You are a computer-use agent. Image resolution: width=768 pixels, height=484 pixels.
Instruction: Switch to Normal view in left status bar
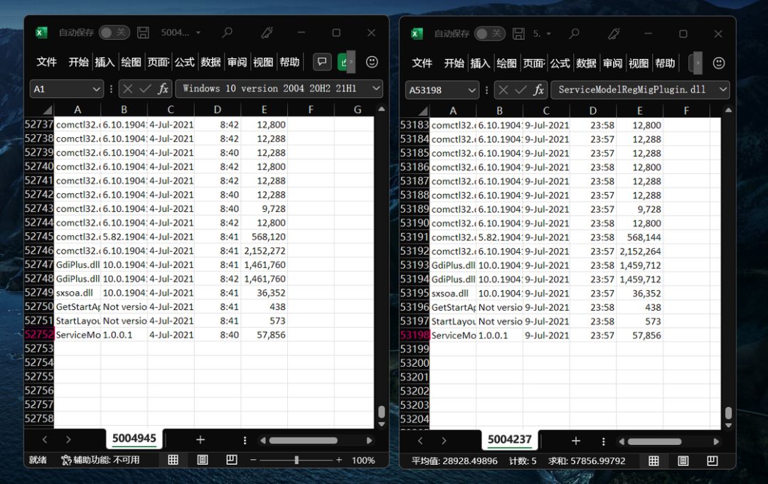click(173, 460)
